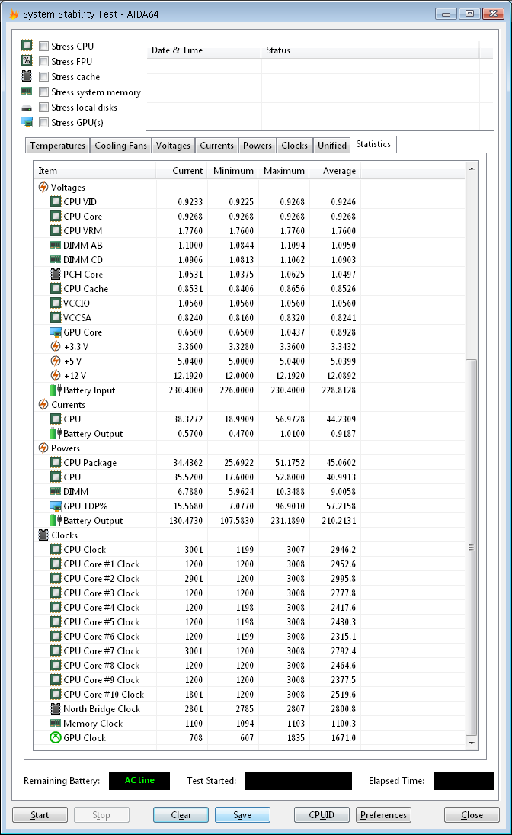This screenshot has height=835, width=512.
Task: Enable the Stress CPU checkbox
Action: [x=44, y=47]
